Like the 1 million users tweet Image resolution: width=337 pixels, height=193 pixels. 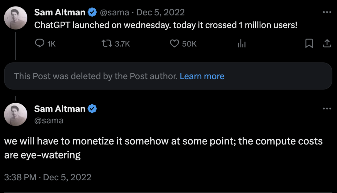(x=174, y=44)
